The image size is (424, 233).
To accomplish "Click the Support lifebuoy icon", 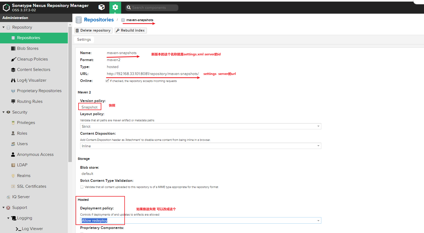I will 8,208.
